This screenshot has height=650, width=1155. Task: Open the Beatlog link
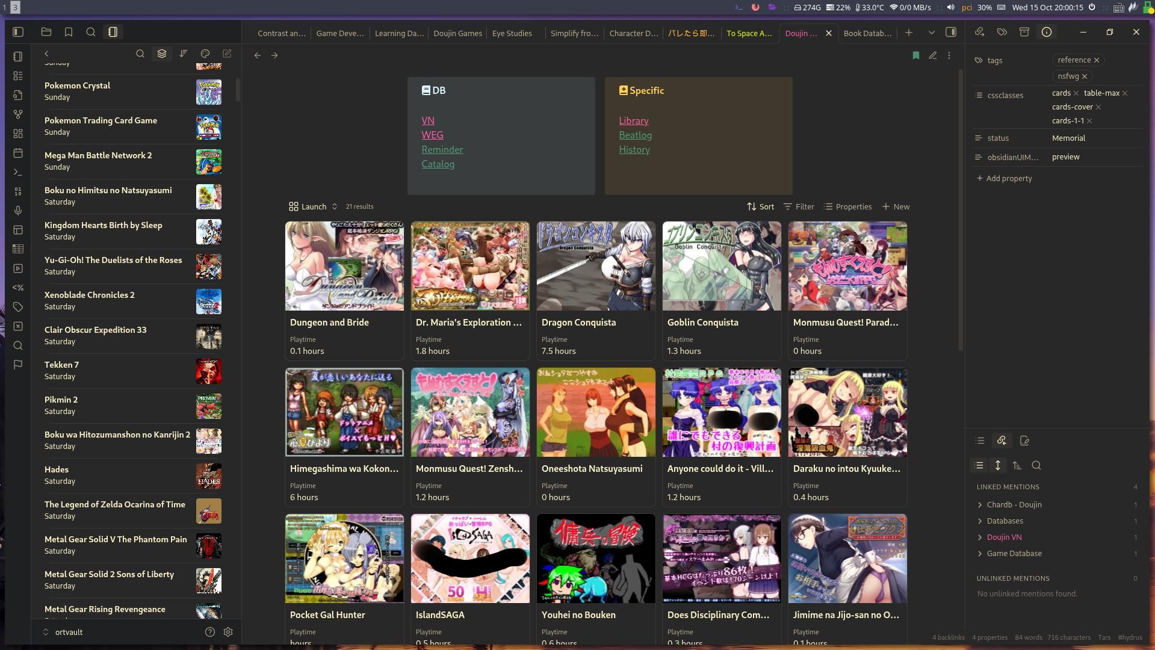(635, 135)
